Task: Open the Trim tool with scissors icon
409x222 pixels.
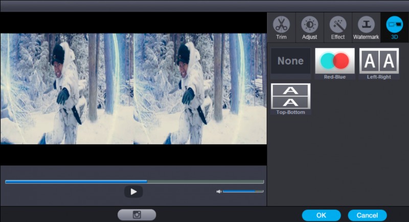Action: [281, 28]
